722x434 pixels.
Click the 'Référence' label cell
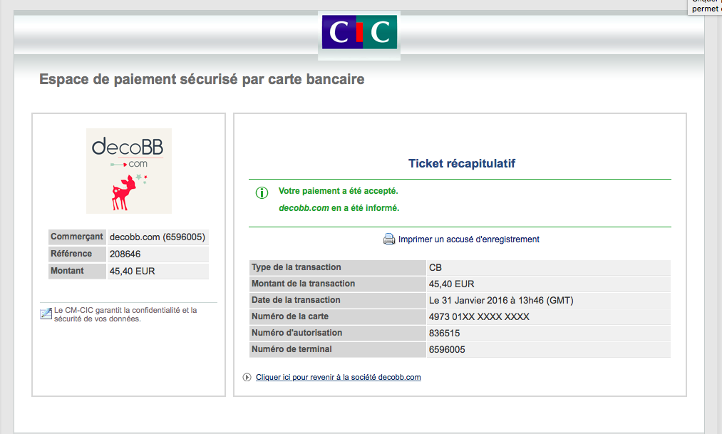point(77,254)
